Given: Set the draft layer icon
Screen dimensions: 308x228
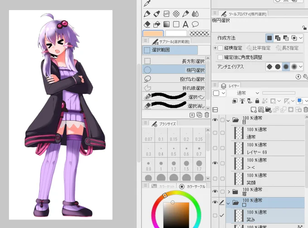Looking at the screenshot, I should tap(250, 101).
